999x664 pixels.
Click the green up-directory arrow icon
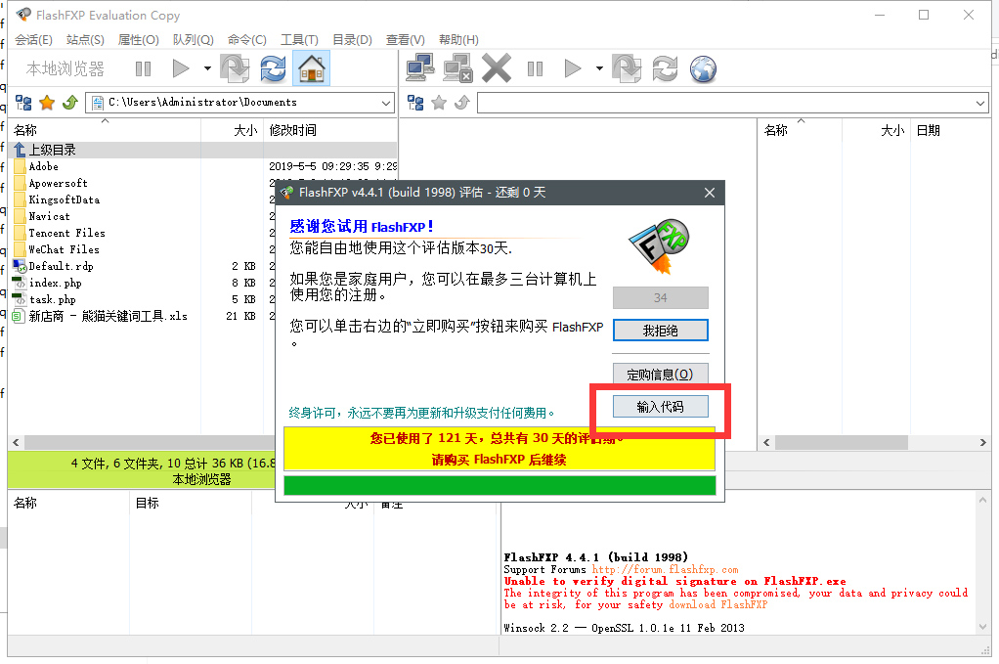(69, 103)
